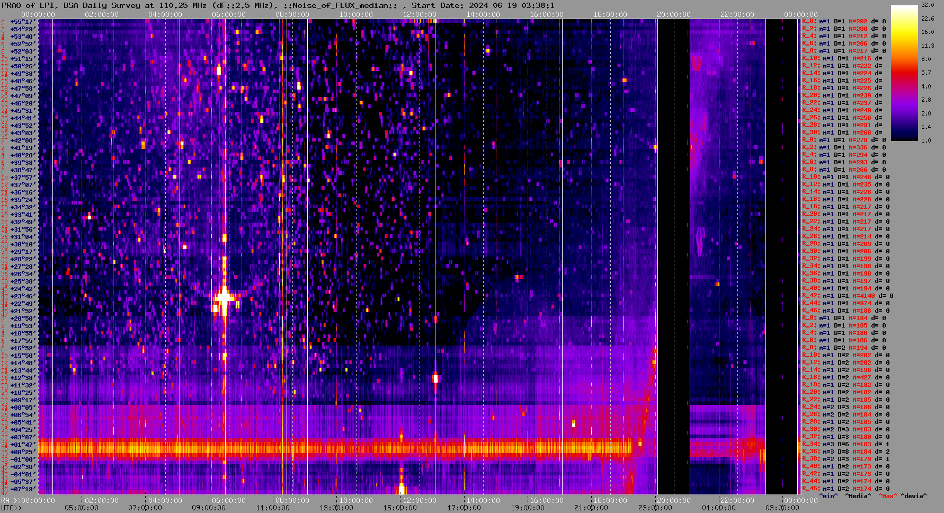Click the declination label -07°19'
The width and height of the screenshot is (944, 513).
(23, 489)
